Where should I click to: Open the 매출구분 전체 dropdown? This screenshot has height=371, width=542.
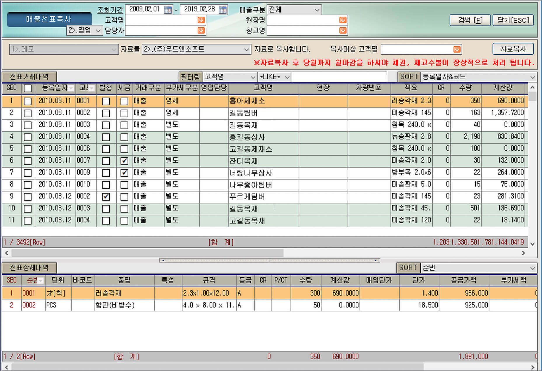(294, 10)
